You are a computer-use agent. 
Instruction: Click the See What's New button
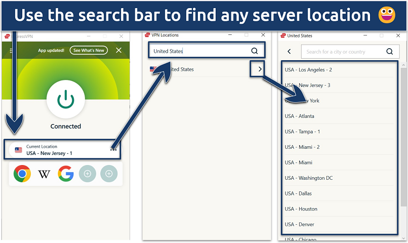point(89,50)
